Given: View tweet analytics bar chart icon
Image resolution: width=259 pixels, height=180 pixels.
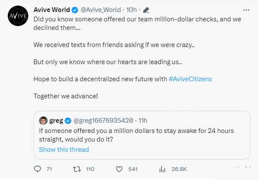Looking at the screenshot, I should 162,169.
